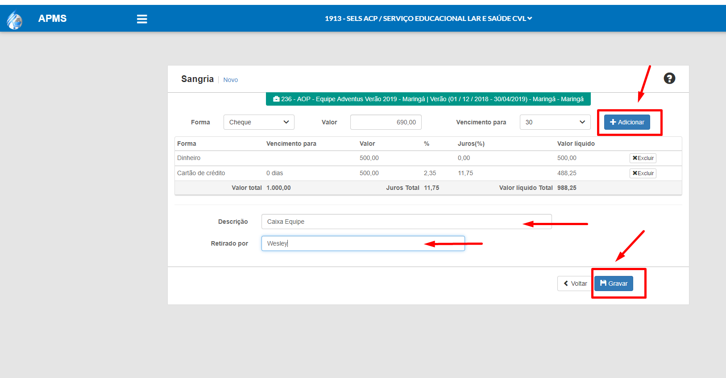Image resolution: width=726 pixels, height=378 pixels.
Task: Exclude the Cartão de crédito row
Action: [643, 173]
